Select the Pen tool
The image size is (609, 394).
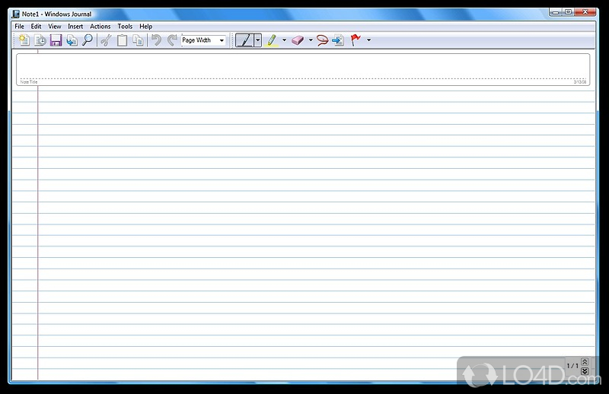[244, 40]
